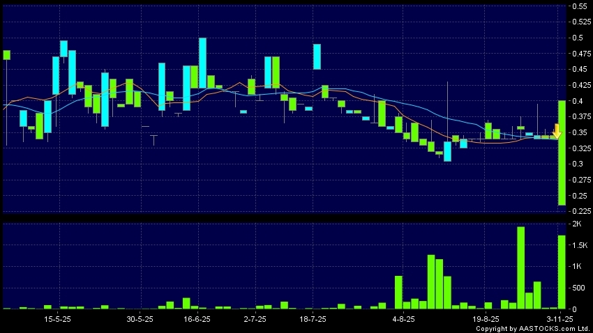Click the 1.5K volume axis label
Image resolution: width=593 pixels, height=333 pixels.
tap(579, 246)
